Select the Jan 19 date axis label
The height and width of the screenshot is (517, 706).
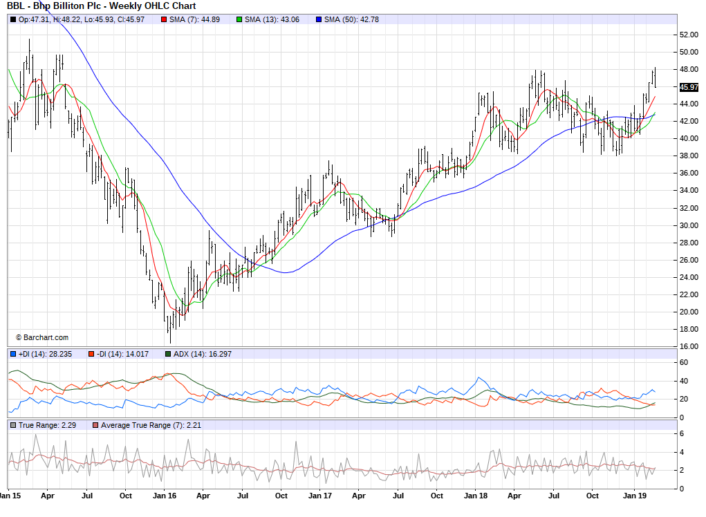click(x=635, y=496)
